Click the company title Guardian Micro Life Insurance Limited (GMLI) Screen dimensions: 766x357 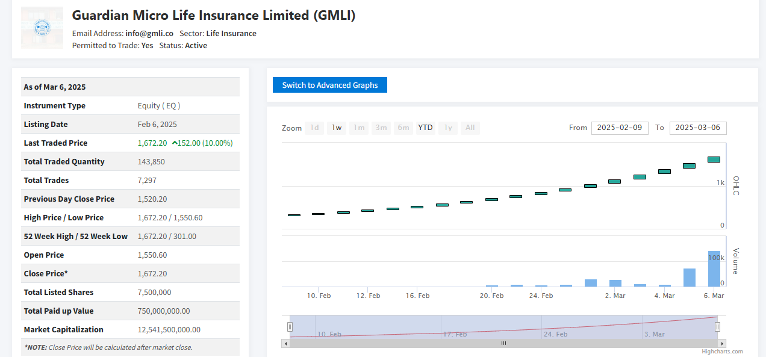pyautogui.click(x=214, y=16)
